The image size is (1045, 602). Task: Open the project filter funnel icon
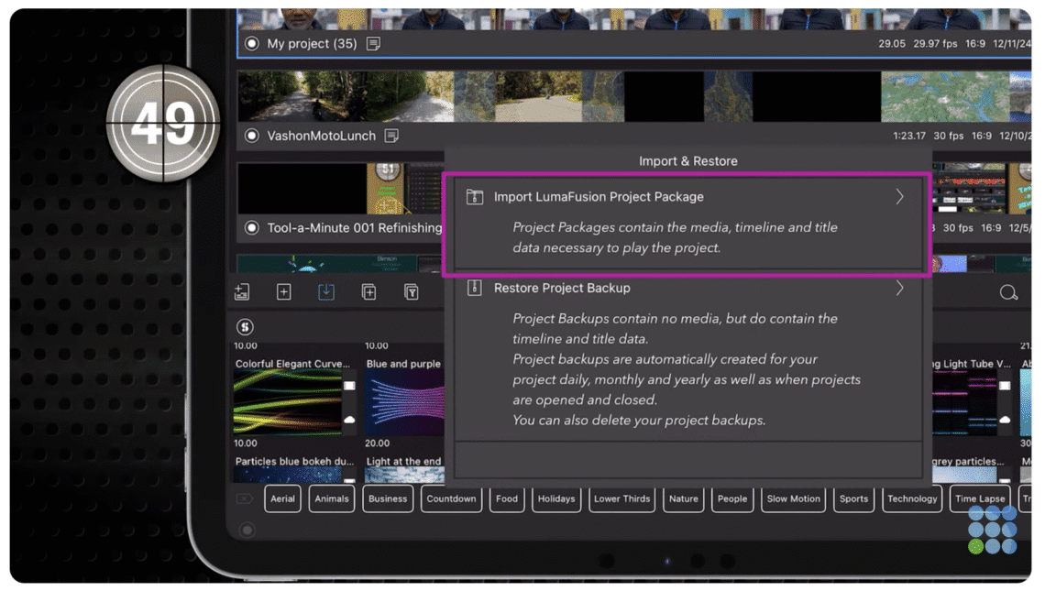pyautogui.click(x=412, y=292)
